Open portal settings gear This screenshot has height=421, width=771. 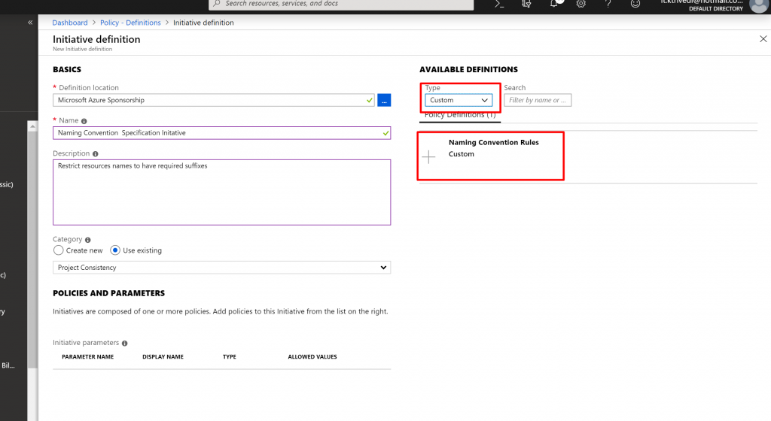[x=581, y=4]
